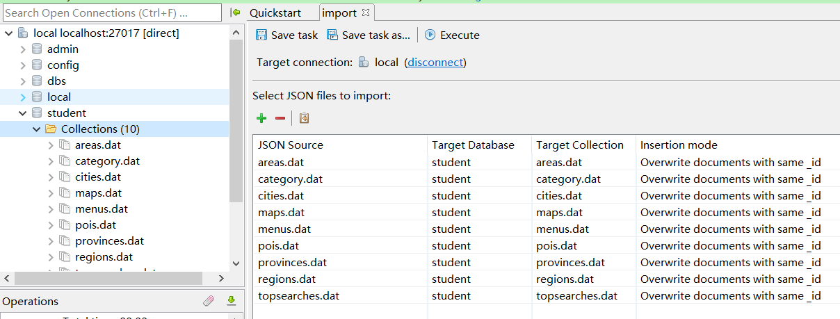
Task: Expand the cities.dat collection node
Action: tap(51, 177)
